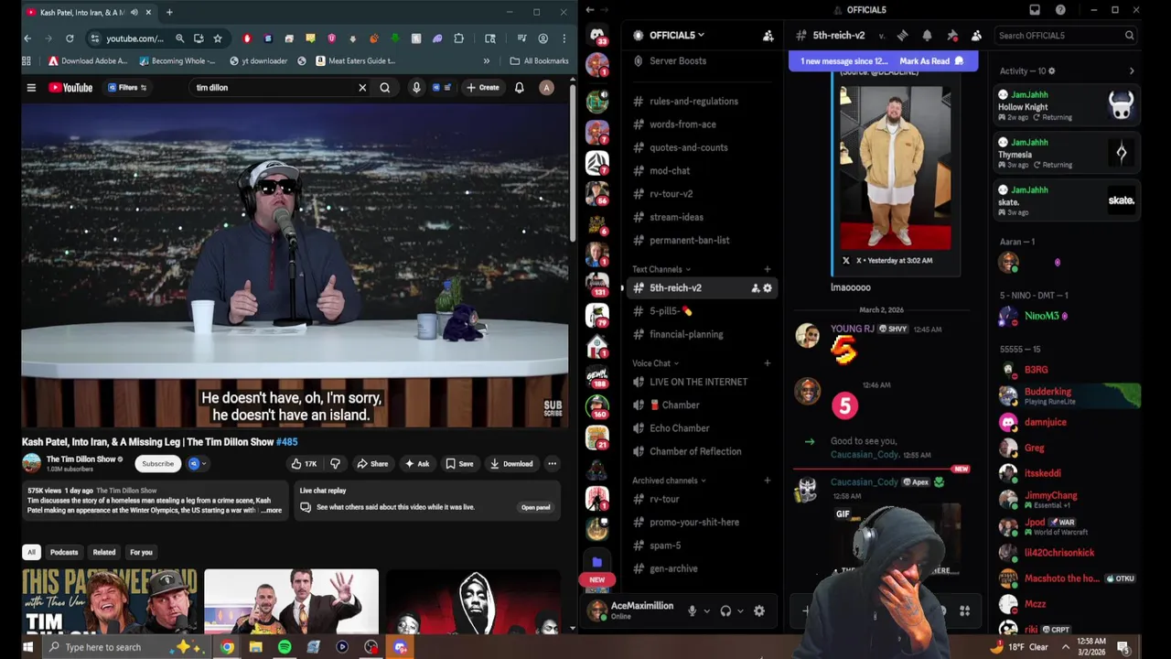Image resolution: width=1171 pixels, height=659 pixels.
Task: Reload the YouTube page in Chrome
Action: 70,38
